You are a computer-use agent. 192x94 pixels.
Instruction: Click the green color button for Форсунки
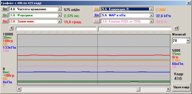(5, 15)
